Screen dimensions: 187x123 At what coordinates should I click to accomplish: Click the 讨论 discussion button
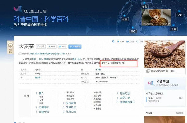[62, 46]
